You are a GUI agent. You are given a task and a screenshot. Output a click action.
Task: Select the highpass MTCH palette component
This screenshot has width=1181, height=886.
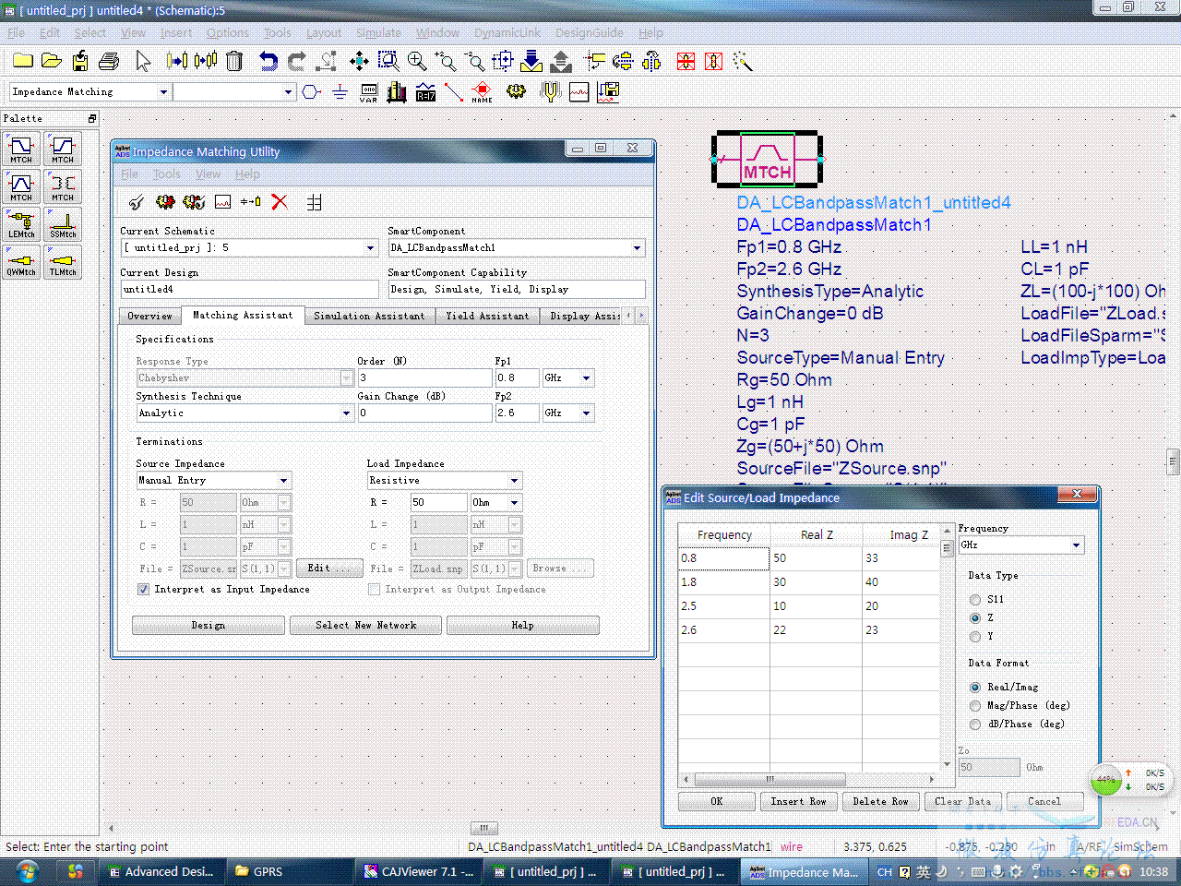63,149
